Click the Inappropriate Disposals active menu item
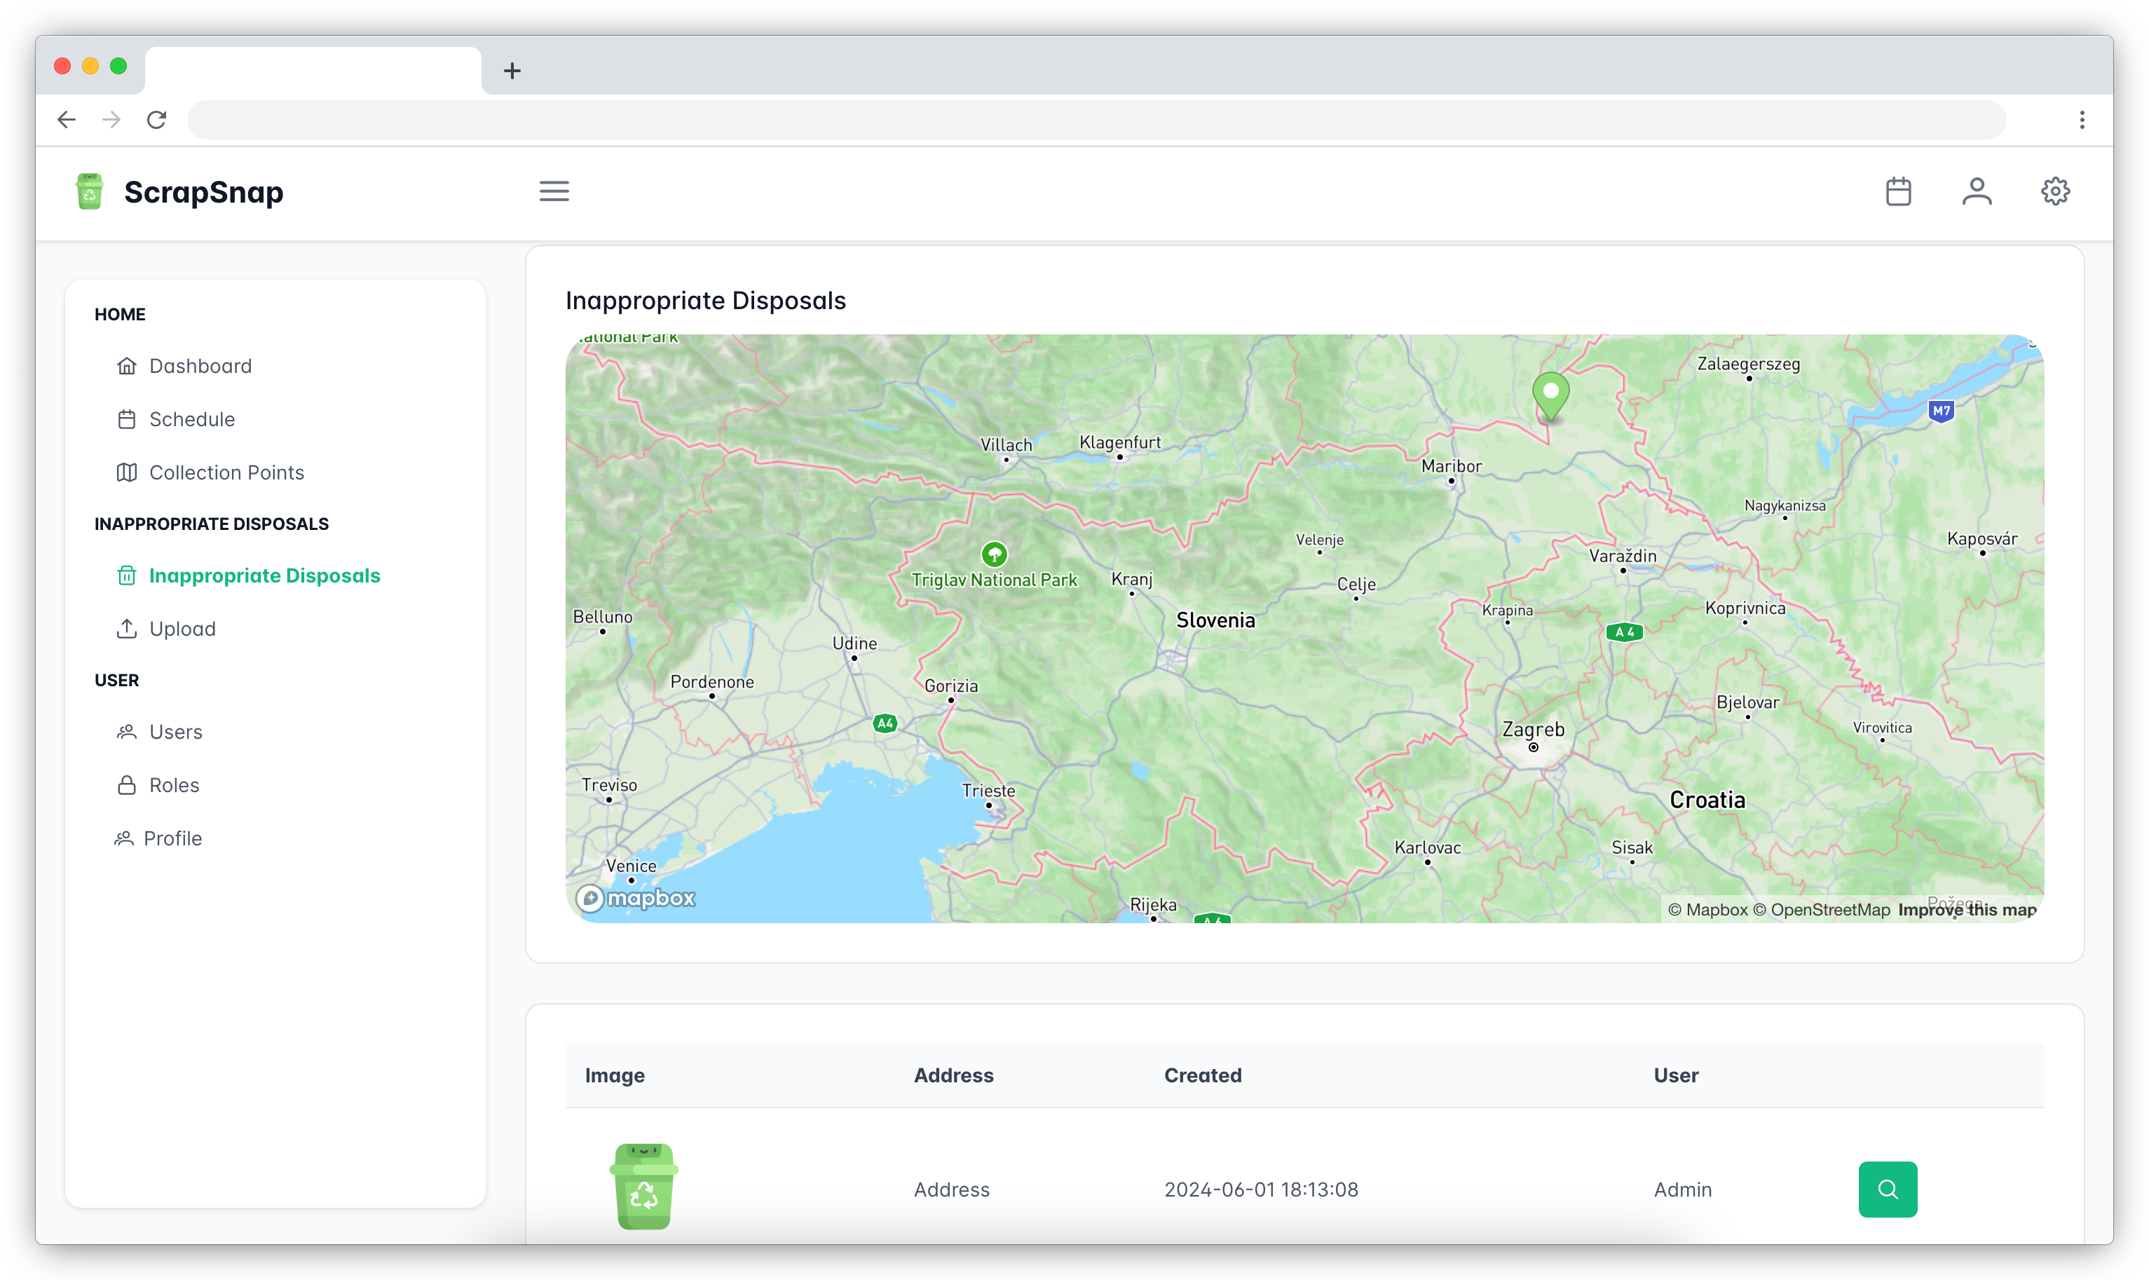2149x1280 pixels. 264,575
